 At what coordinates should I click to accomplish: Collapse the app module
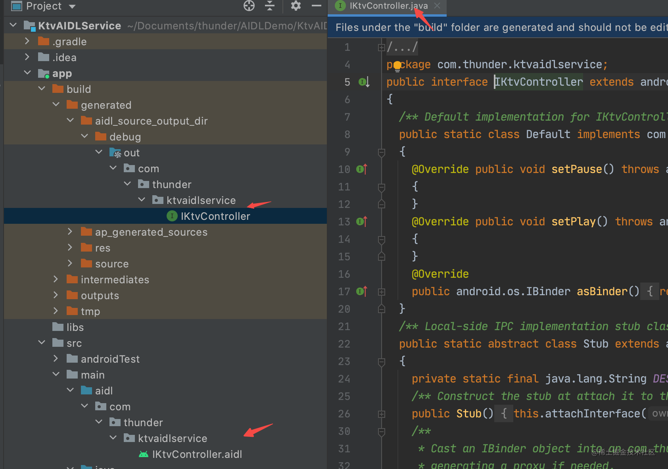point(27,73)
